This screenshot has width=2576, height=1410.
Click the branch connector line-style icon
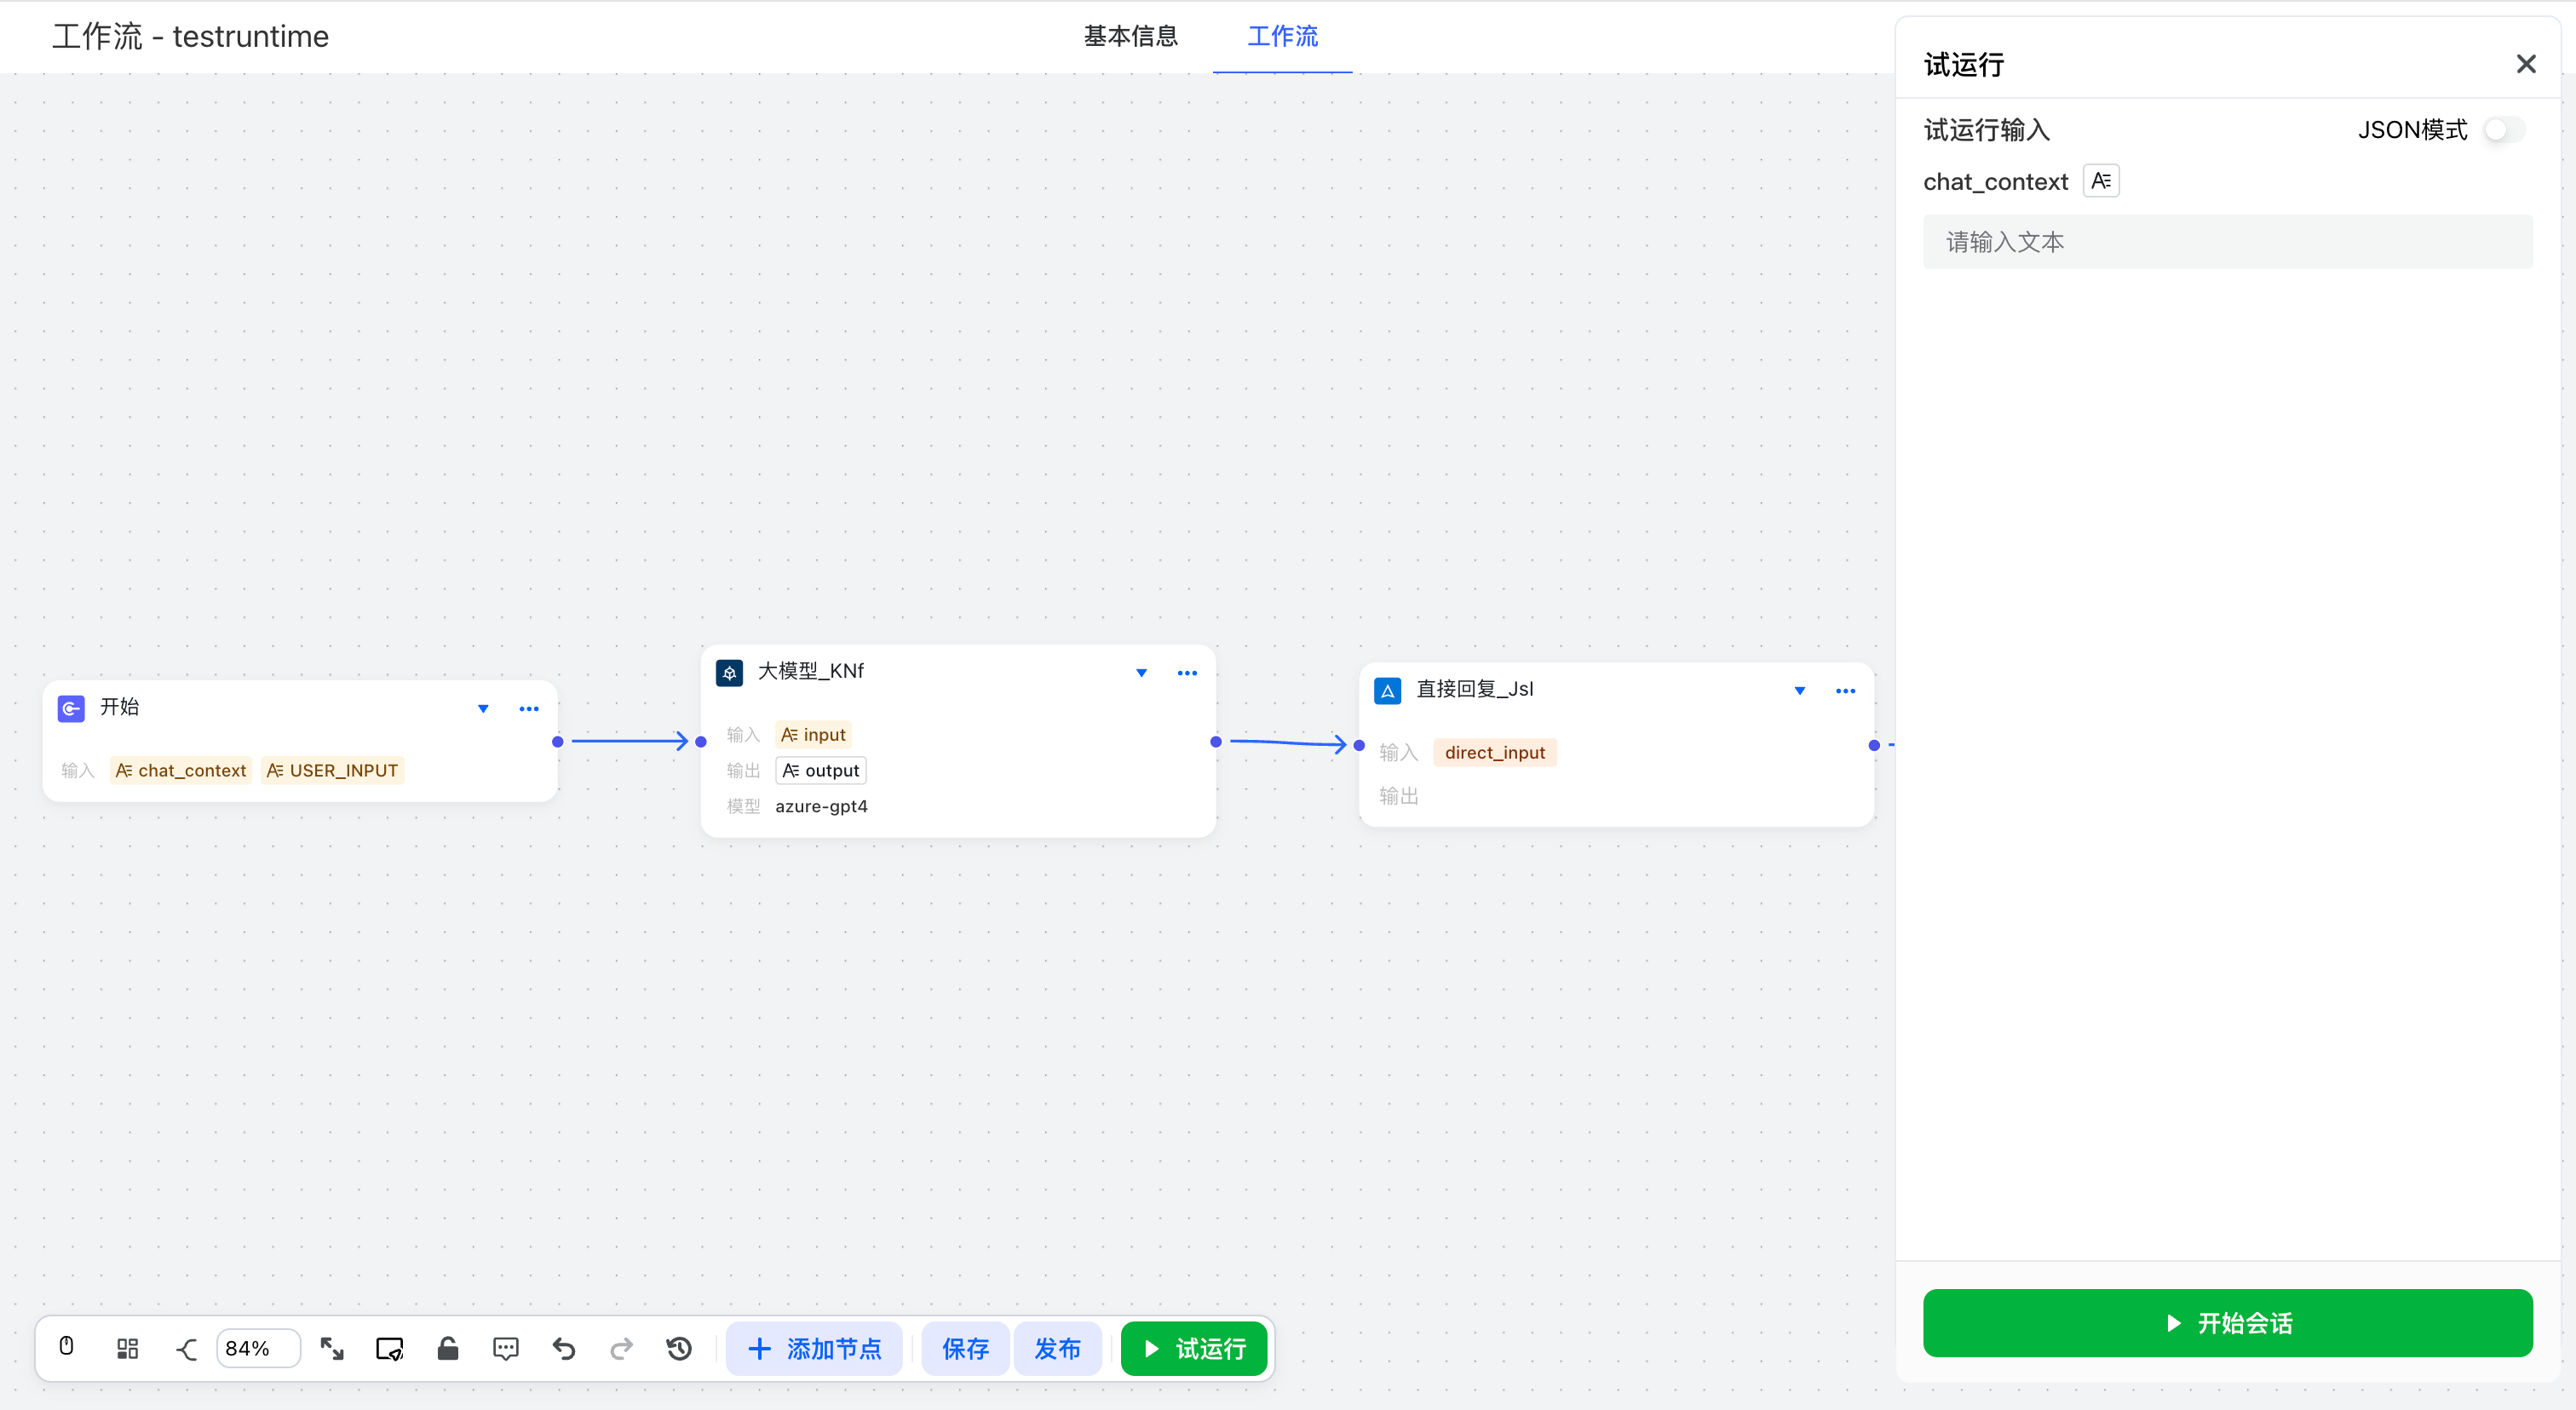coord(186,1348)
